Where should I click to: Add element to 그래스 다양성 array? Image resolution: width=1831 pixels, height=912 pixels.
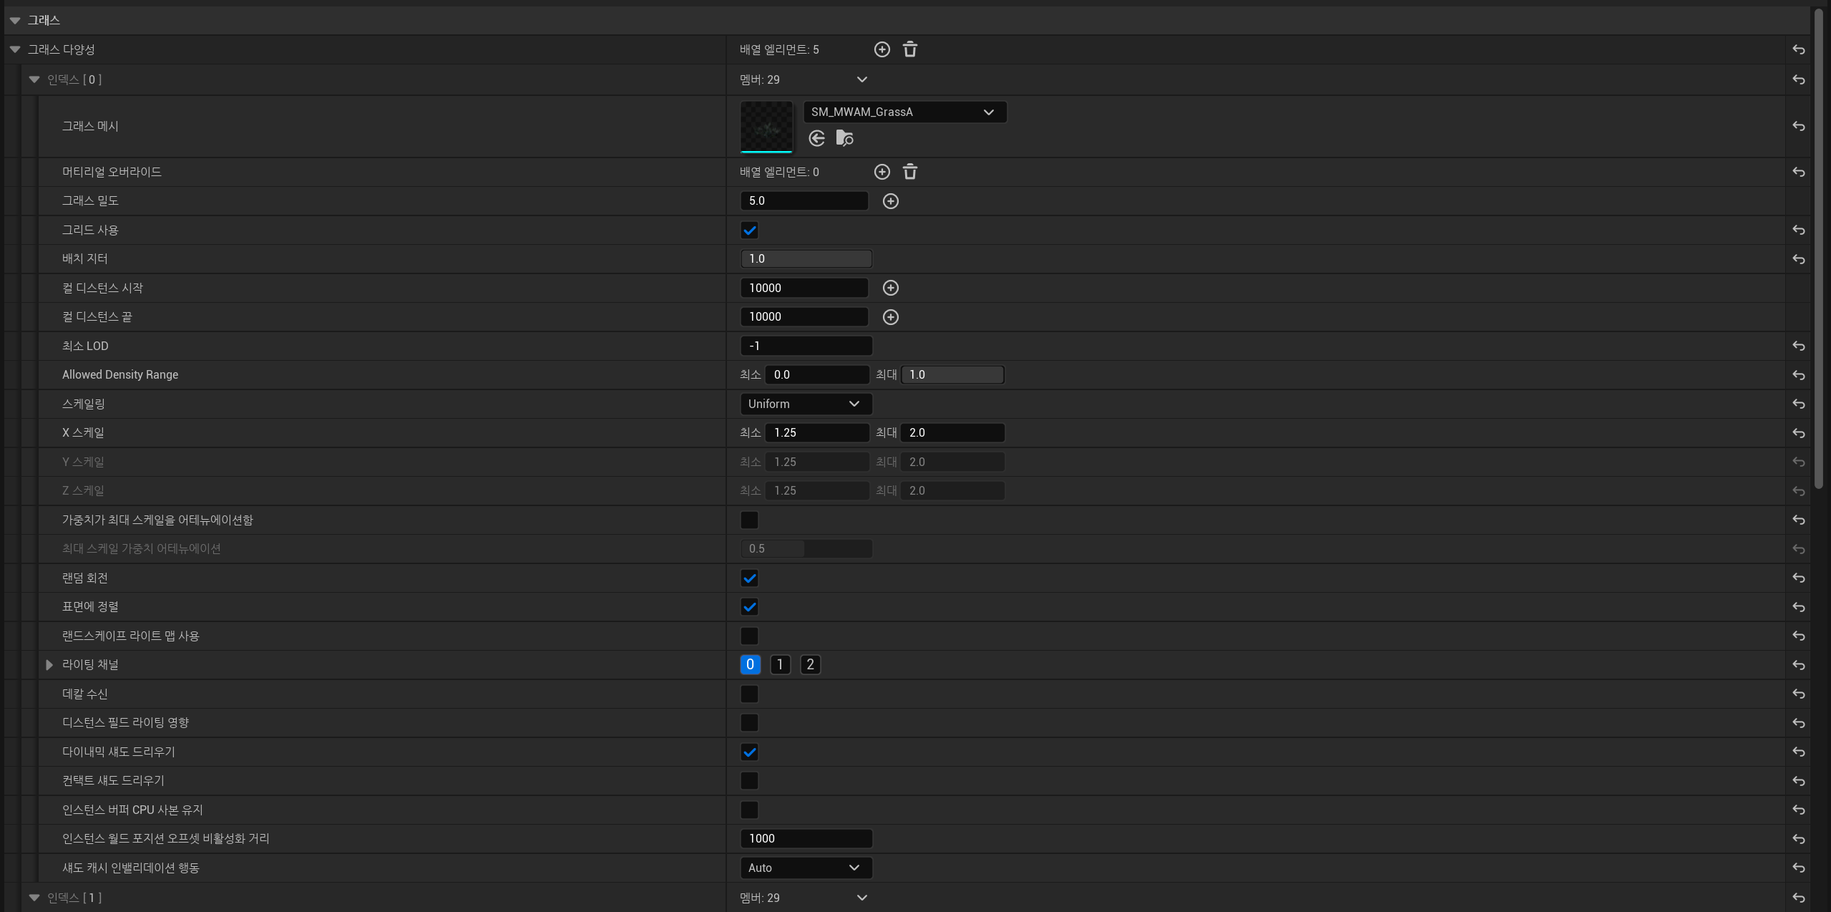[x=882, y=49]
